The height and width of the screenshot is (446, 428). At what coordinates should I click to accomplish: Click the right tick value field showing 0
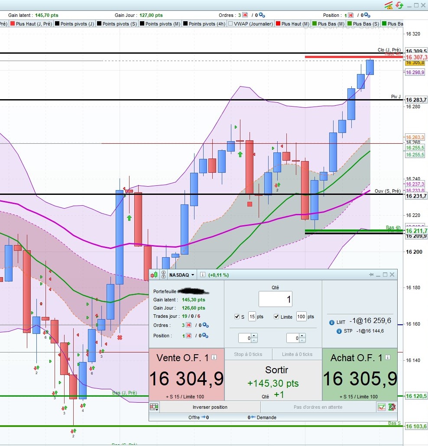(293, 338)
